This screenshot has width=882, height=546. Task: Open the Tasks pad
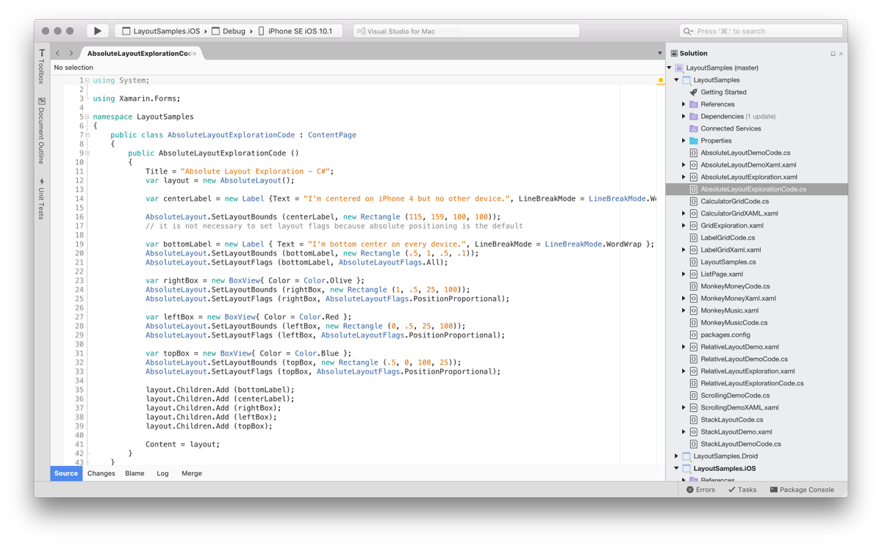coord(742,489)
